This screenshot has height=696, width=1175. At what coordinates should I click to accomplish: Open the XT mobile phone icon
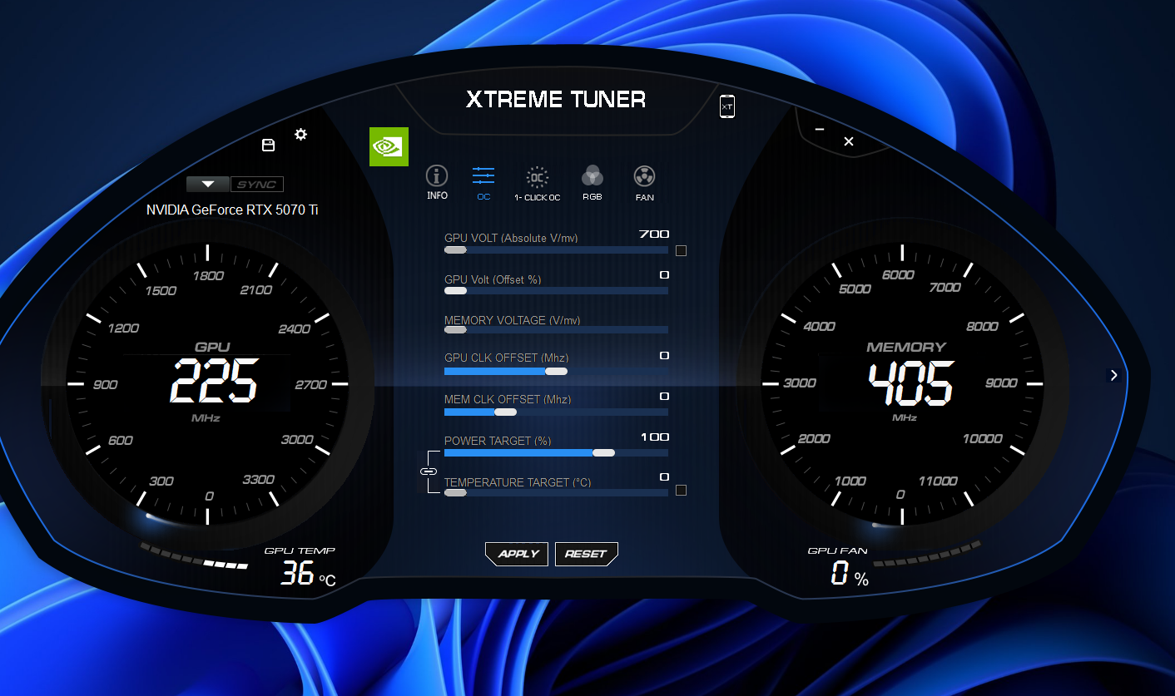pyautogui.click(x=727, y=106)
